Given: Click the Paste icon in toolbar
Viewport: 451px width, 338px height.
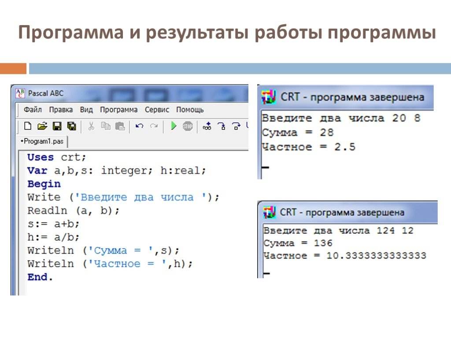Looking at the screenshot, I should pyautogui.click(x=120, y=126).
